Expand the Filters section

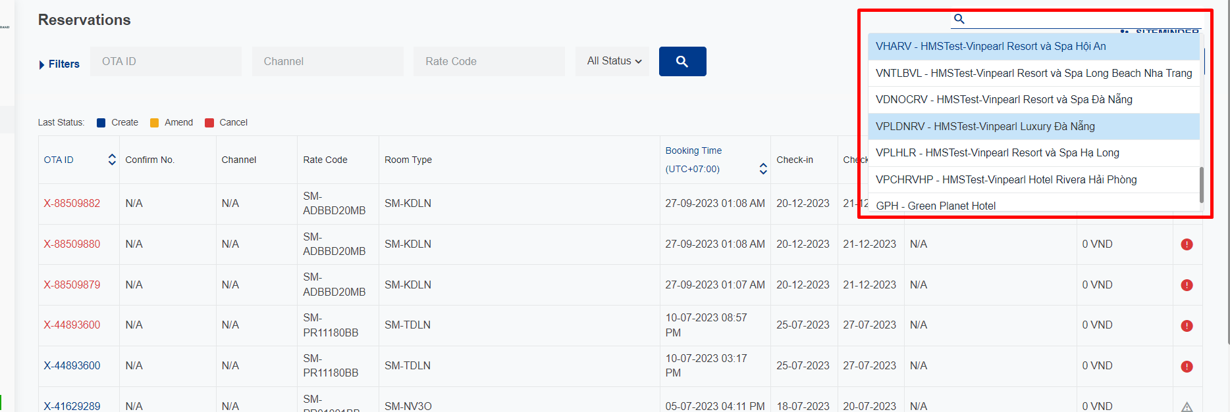pos(59,64)
